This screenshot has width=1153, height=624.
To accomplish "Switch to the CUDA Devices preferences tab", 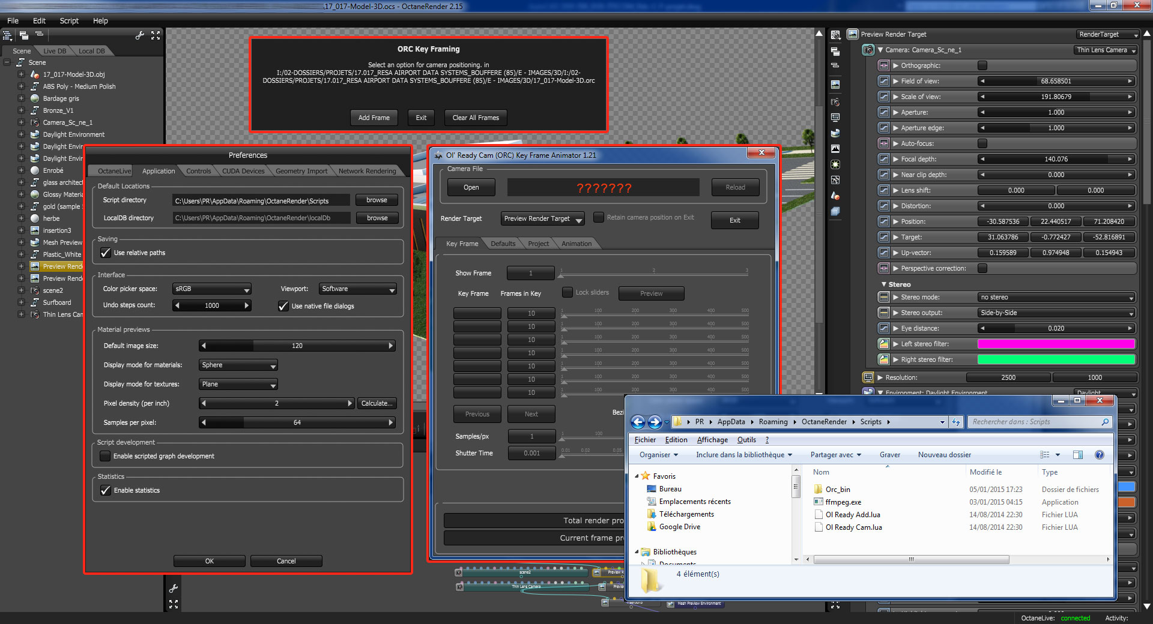I will click(243, 171).
